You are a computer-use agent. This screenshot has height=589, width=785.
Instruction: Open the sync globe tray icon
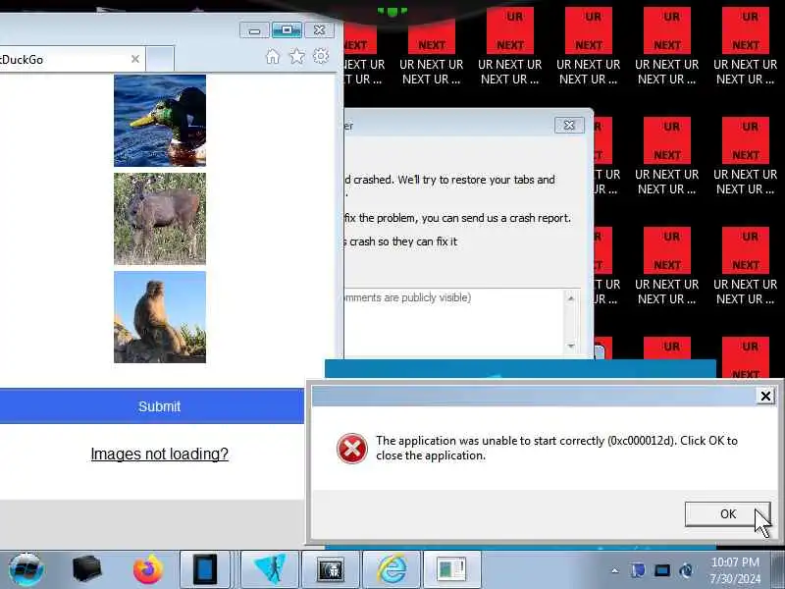pyautogui.click(x=686, y=570)
